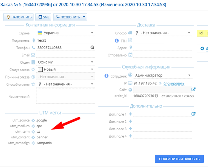
Task: Open the Сотрудник dropdown showing Администратор
Action: pos(163,75)
